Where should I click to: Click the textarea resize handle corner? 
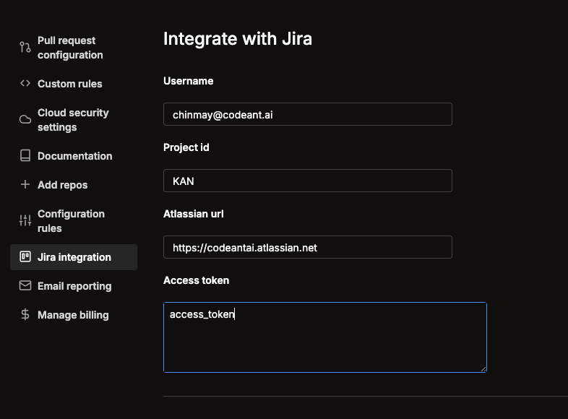(x=483, y=368)
